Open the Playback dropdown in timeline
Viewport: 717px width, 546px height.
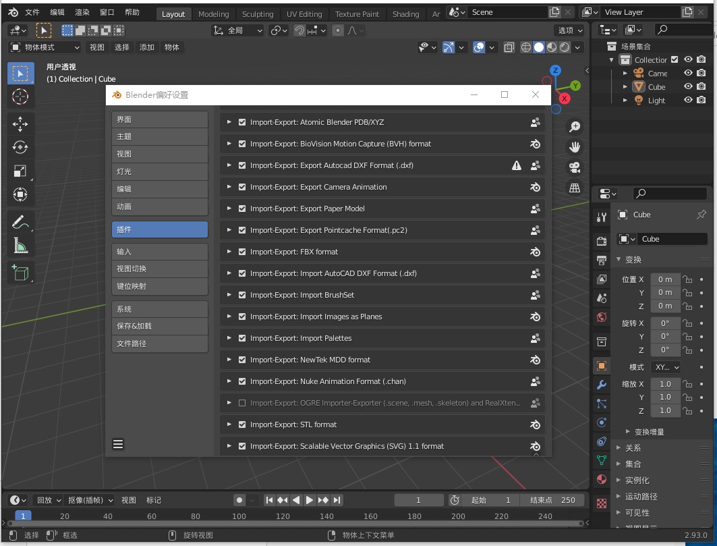tap(48, 500)
